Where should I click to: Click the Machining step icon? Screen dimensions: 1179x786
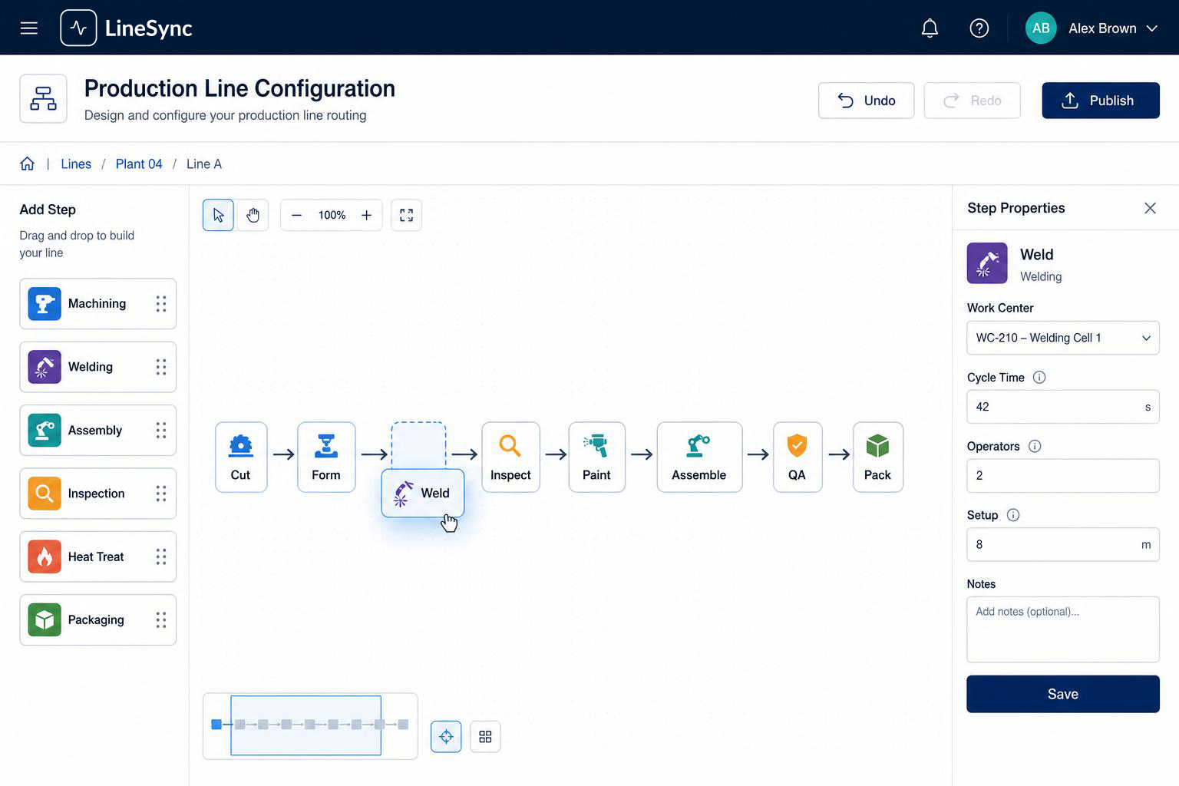(x=45, y=304)
